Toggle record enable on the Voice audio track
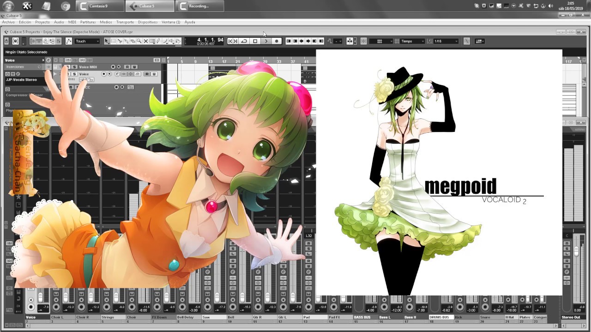 [x=104, y=74]
